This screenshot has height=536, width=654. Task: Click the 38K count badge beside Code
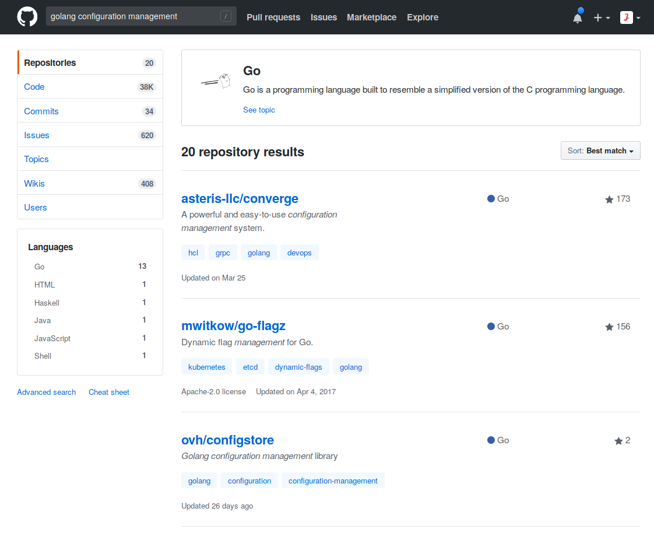146,87
